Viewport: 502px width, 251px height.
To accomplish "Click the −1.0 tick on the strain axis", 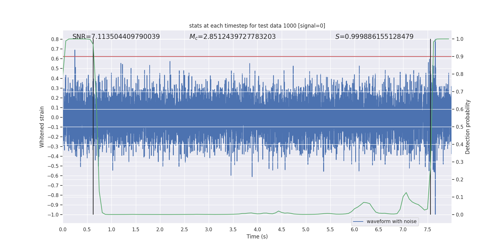I will 53,215.
